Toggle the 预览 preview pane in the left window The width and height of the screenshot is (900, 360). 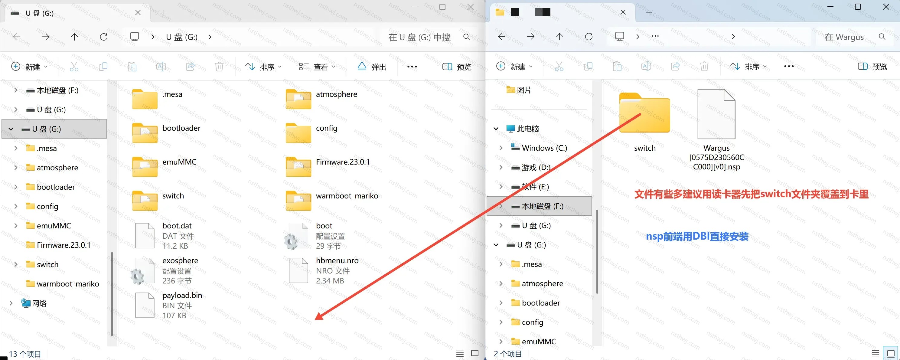point(457,67)
